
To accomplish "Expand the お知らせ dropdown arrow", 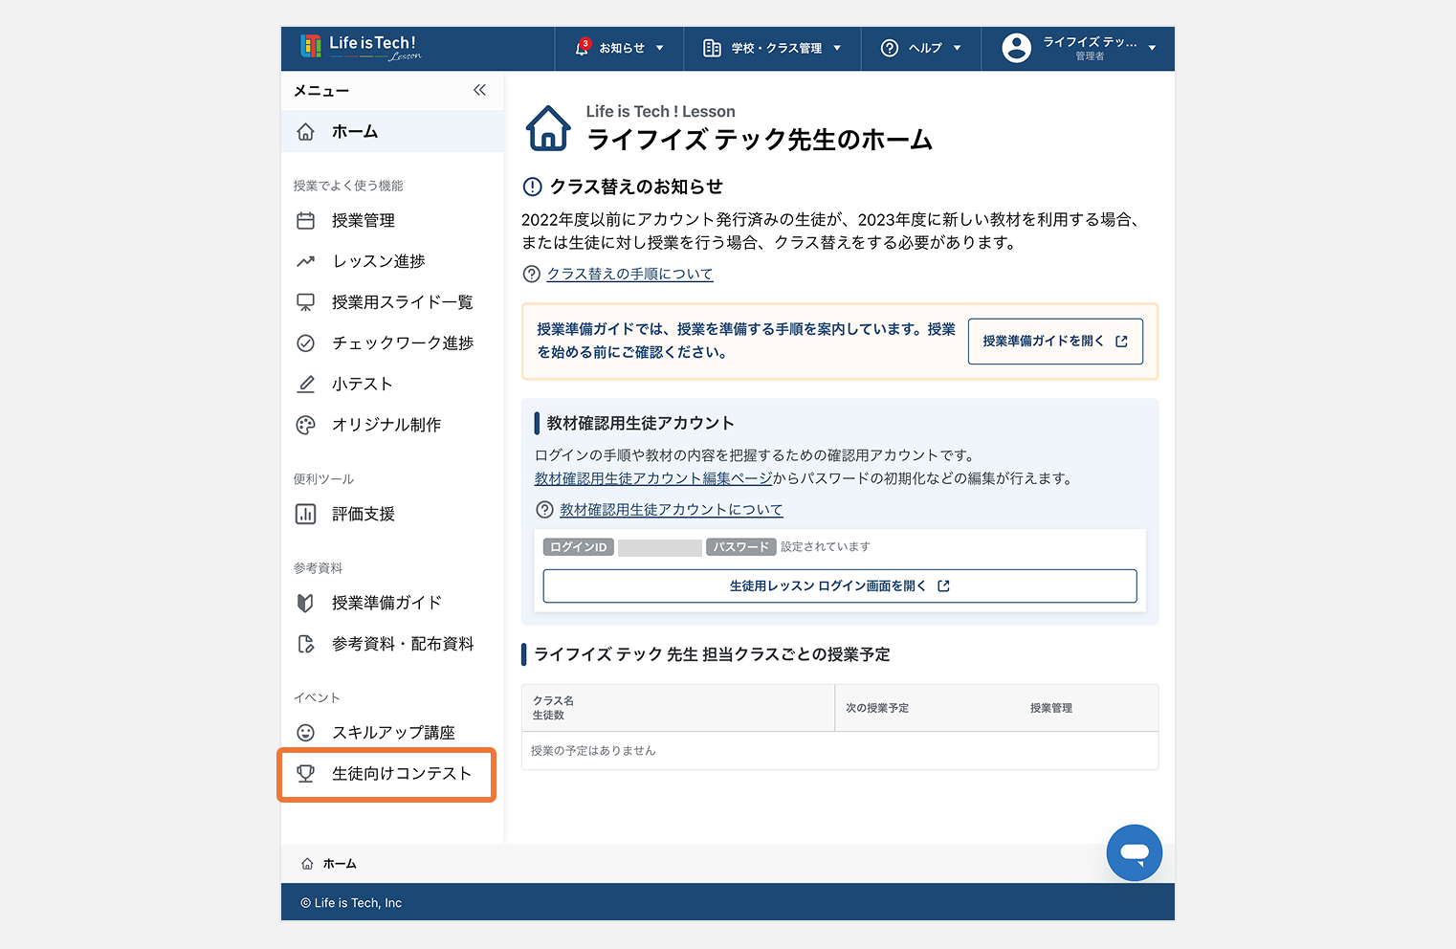I will coord(660,48).
